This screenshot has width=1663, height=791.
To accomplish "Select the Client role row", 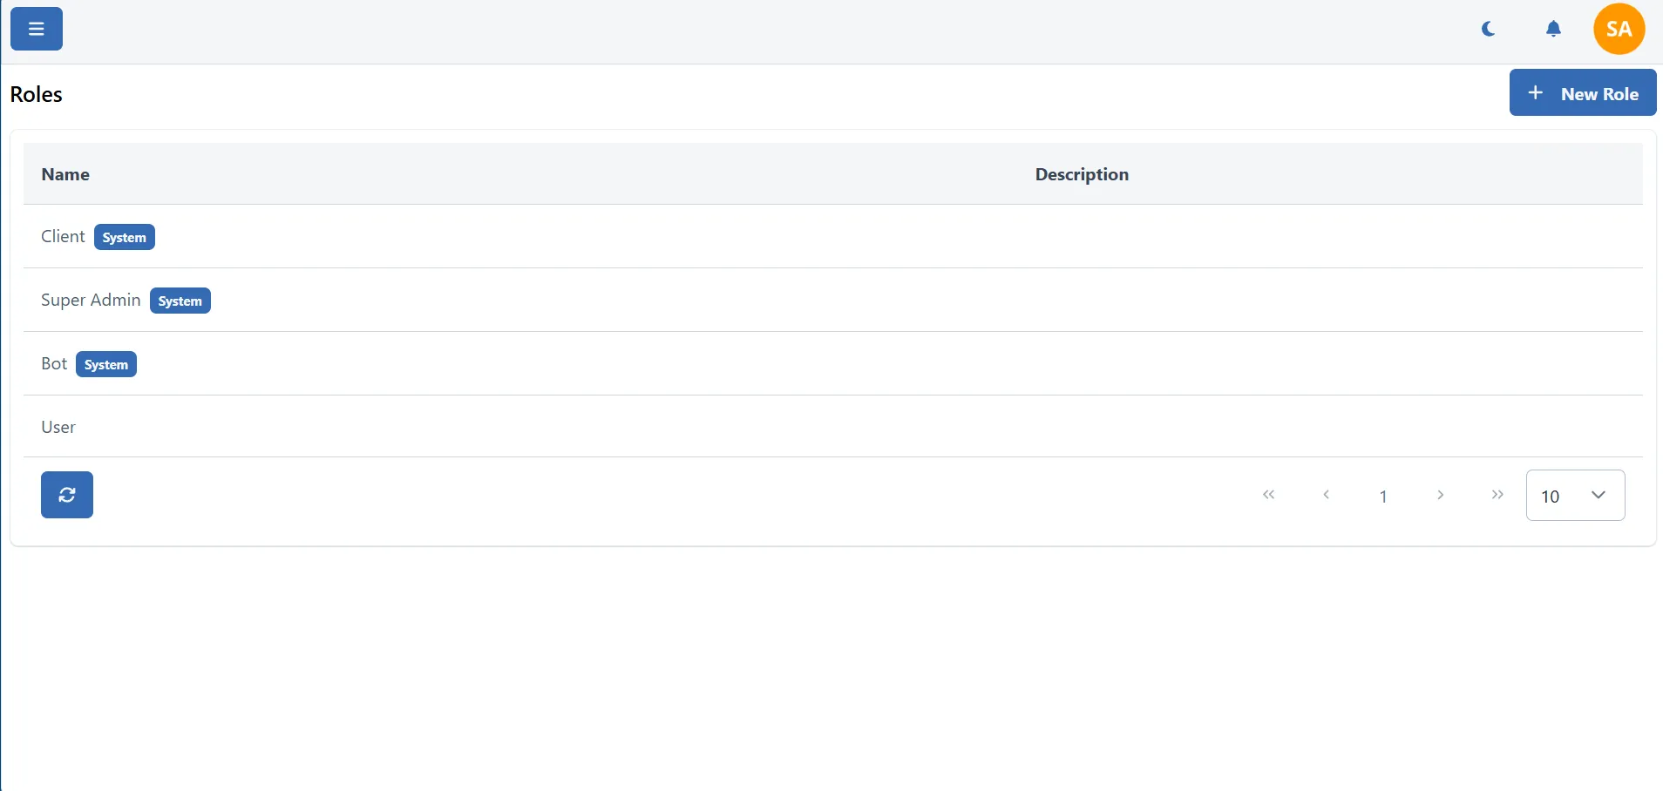I will [63, 237].
